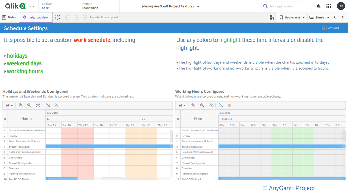Click zoom out on the Working Hours chart
Image resolution: width=348 pixels, height=196 pixels.
[202, 105]
